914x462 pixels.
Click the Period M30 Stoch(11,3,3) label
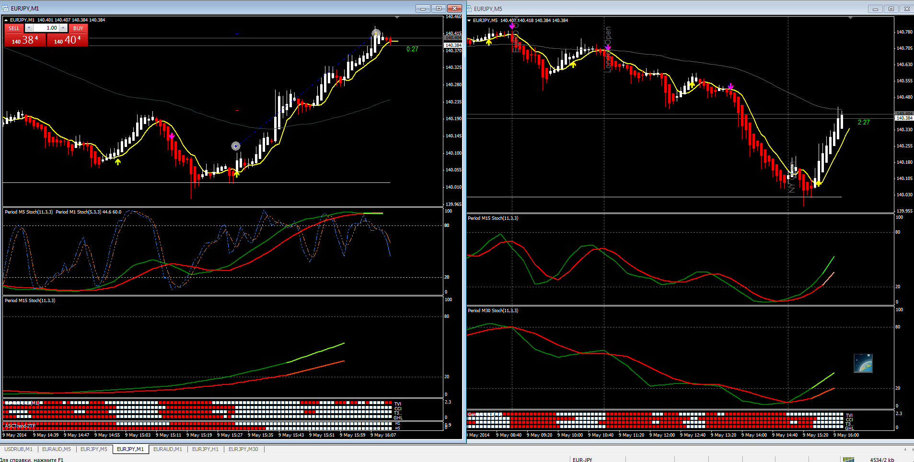click(x=493, y=310)
